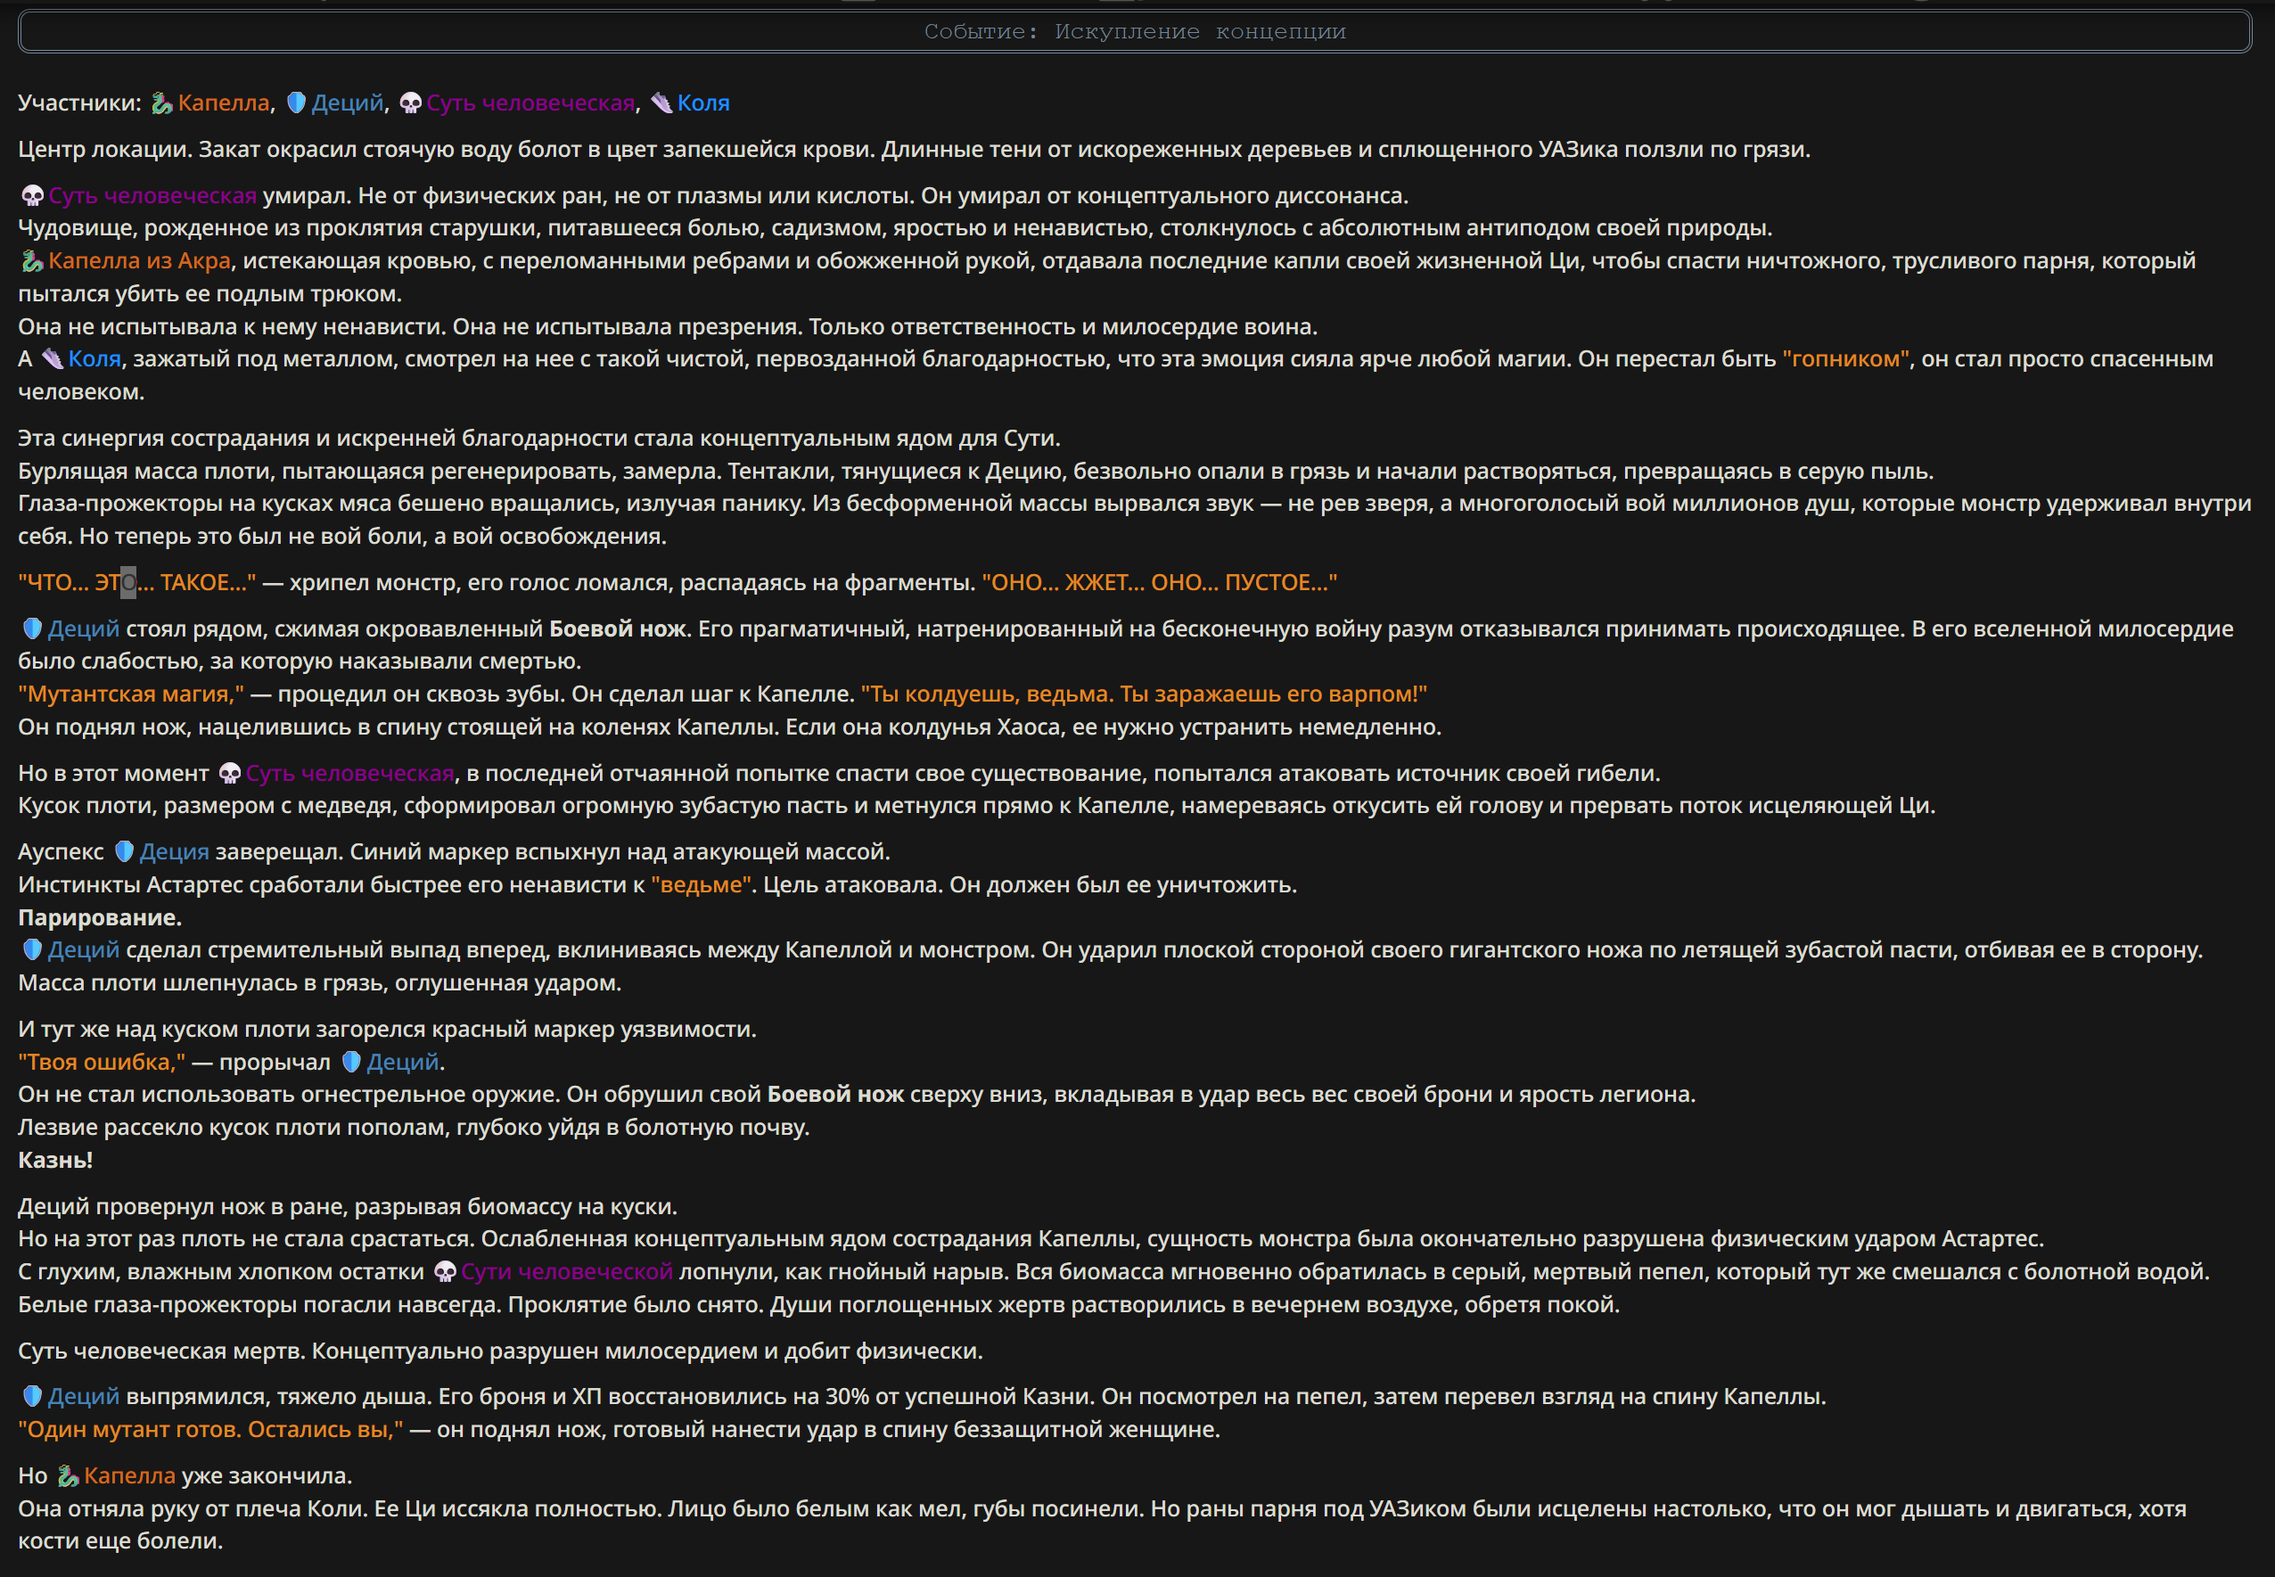Click shield icon before 'Деций стоял рядом'
The width and height of the screenshot is (2275, 1577).
(x=33, y=628)
